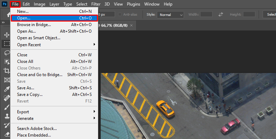The height and width of the screenshot is (139, 276).
Task: Select the Lasso tool
Action: [7, 53]
